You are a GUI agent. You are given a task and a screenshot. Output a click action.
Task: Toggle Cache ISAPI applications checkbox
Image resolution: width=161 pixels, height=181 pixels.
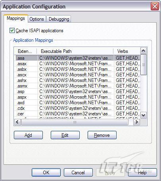click(12, 31)
